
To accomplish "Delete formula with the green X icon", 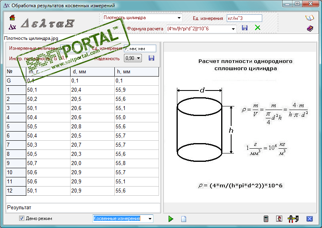I will coord(257,28).
